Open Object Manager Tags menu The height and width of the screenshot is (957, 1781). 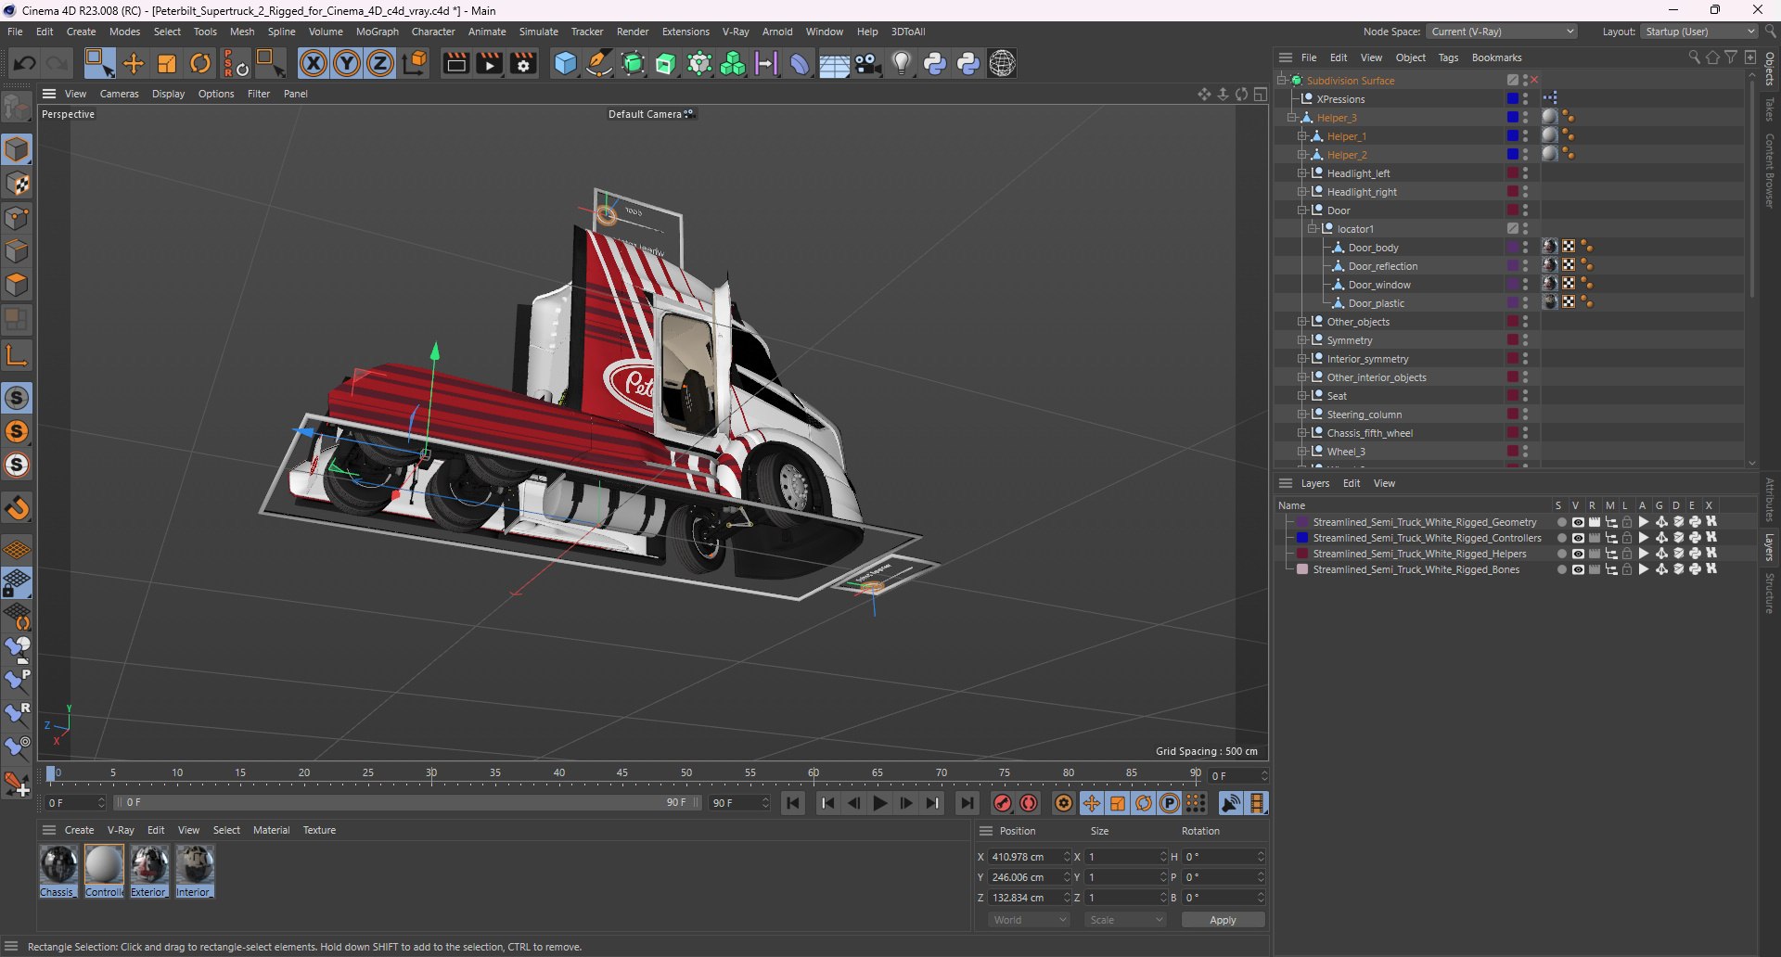coord(1448,57)
